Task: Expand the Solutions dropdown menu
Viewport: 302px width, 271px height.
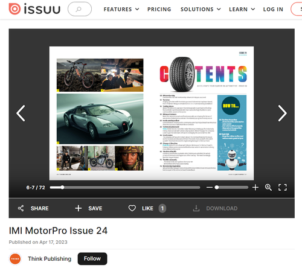Action: coord(201,9)
